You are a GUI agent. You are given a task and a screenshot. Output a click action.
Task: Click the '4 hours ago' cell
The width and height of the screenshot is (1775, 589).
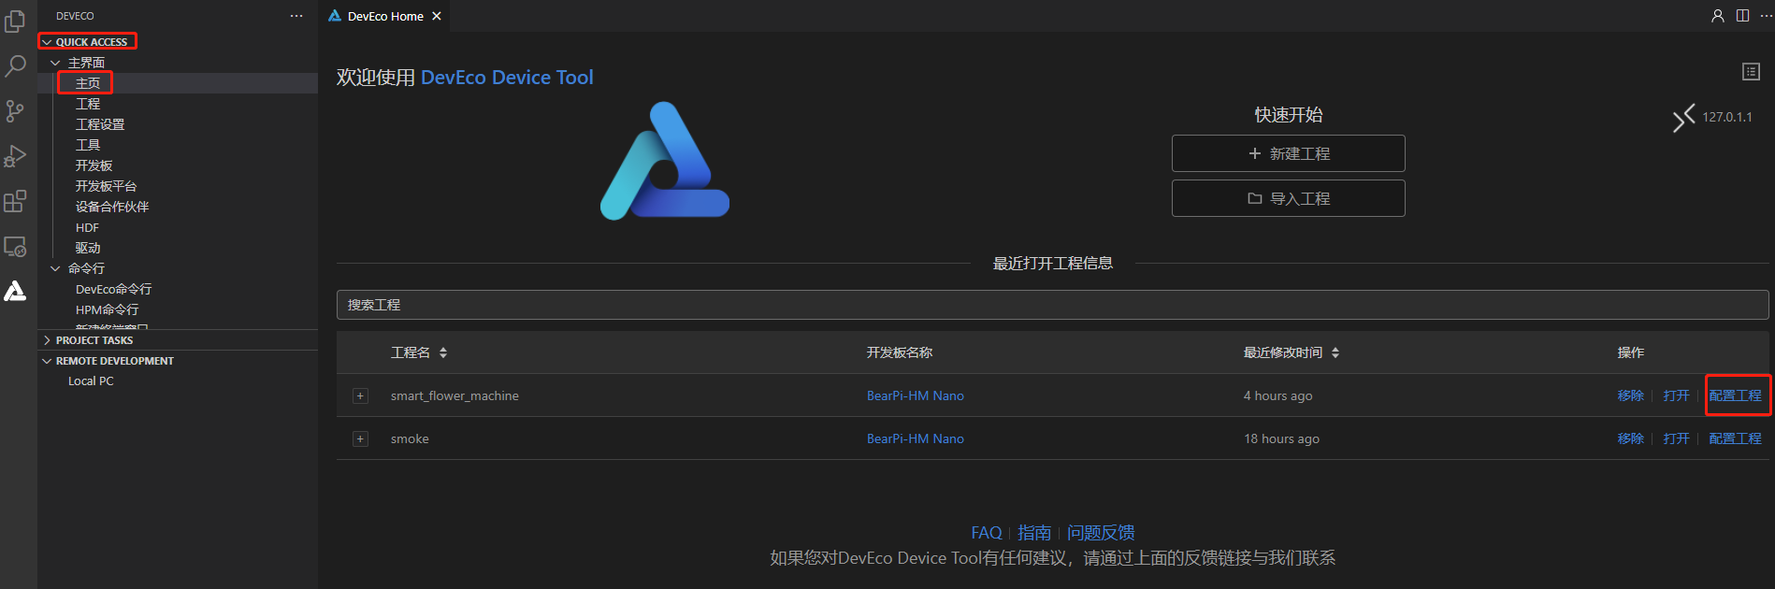click(1277, 395)
